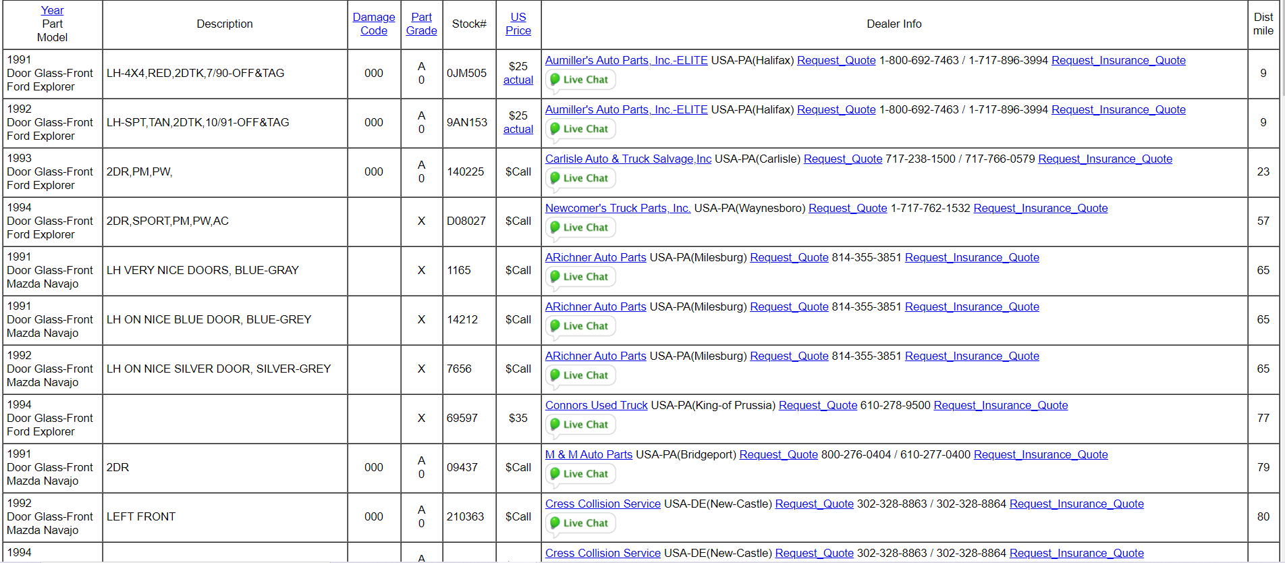Click the 'actual' price link for stock 9AN153

click(x=518, y=129)
